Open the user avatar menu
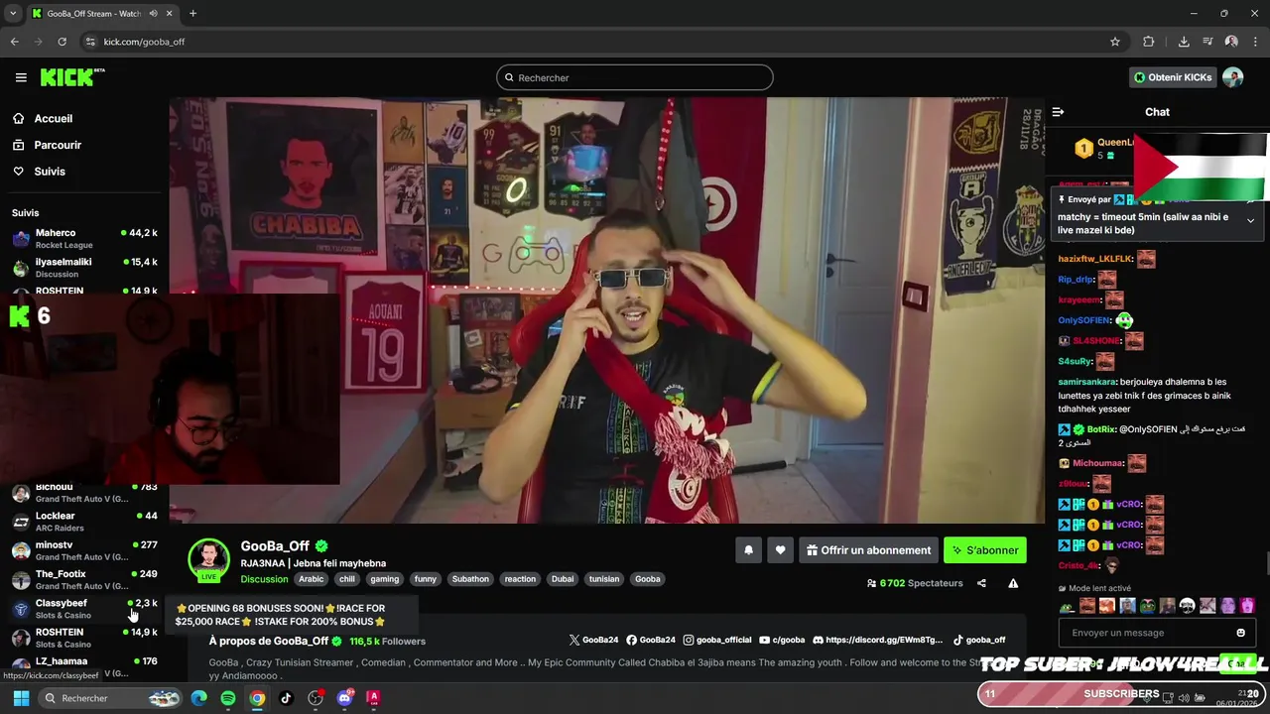The image size is (1270, 714). 1232,77
